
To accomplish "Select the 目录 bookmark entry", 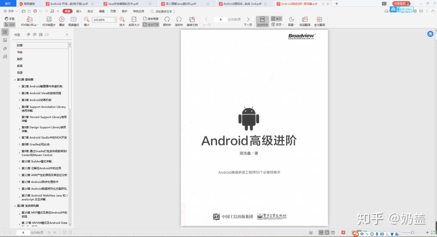I will click(x=20, y=72).
